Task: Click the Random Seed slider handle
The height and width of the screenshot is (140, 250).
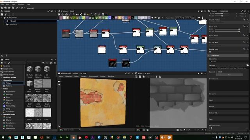Action: [x=210, y=52]
